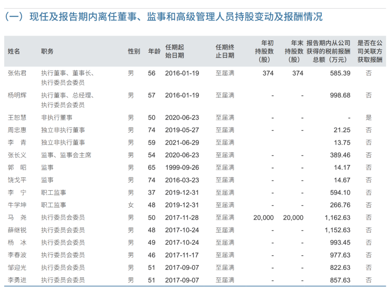Click the 是否在公司关联方获取报酬 header
Screen dimensions: 390x291
(370, 52)
